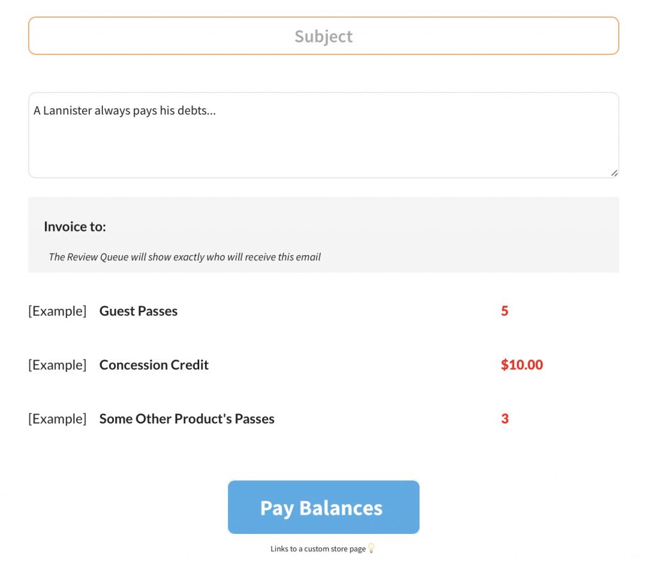Select the Some Other Product's Passes label

pos(186,419)
